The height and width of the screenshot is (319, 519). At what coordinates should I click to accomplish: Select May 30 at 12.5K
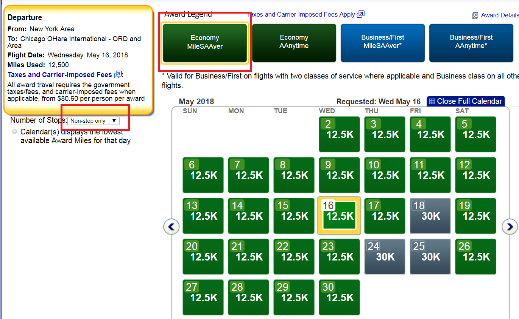tap(340, 297)
